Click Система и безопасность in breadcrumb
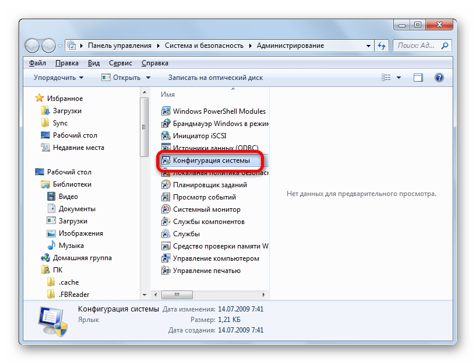The height and width of the screenshot is (364, 476). pyautogui.click(x=204, y=45)
